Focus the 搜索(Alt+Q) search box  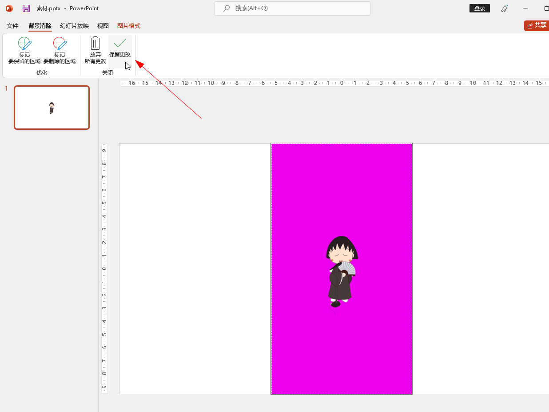292,8
